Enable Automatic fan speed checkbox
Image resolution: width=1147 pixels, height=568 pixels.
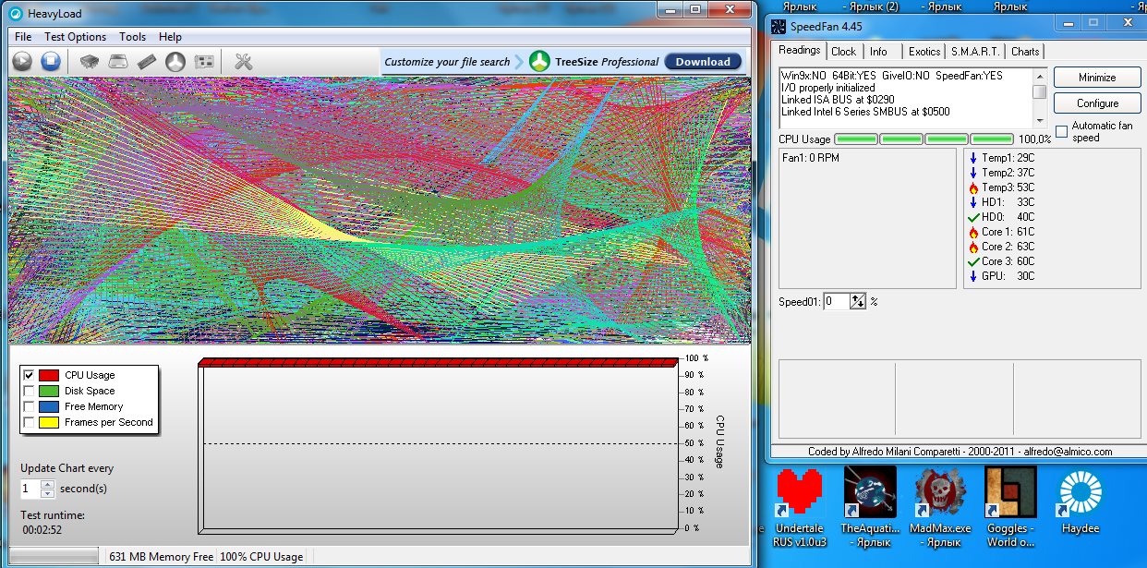pyautogui.click(x=1061, y=131)
